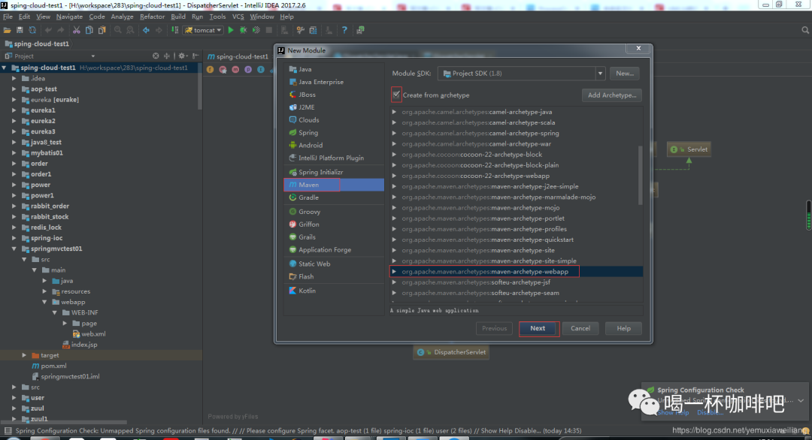This screenshot has height=440, width=812.
Task: Click the Collapse All icon in Project pane
Action: (167, 56)
